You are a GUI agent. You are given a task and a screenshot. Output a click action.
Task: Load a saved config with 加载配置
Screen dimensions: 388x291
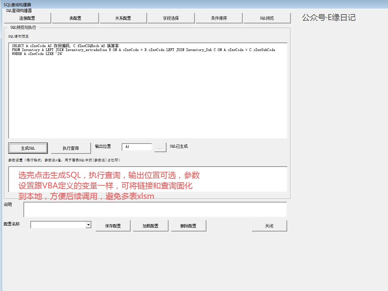click(x=150, y=226)
